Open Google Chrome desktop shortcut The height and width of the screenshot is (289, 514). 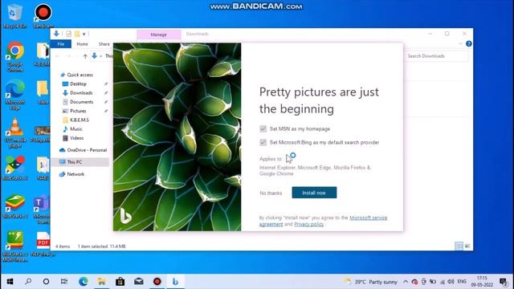15,56
